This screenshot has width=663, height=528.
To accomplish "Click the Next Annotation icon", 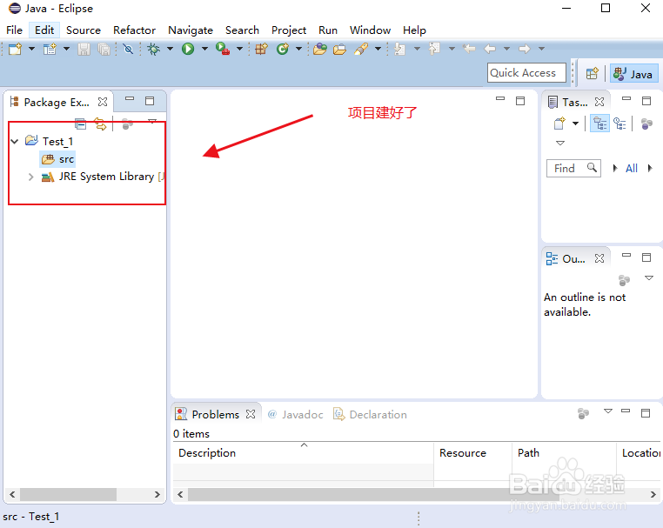I will point(399,49).
